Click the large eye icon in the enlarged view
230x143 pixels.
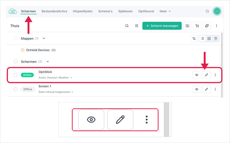coord(91,119)
